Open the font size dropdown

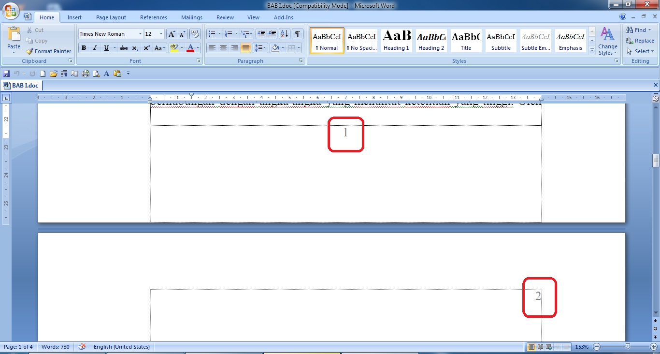[161, 34]
